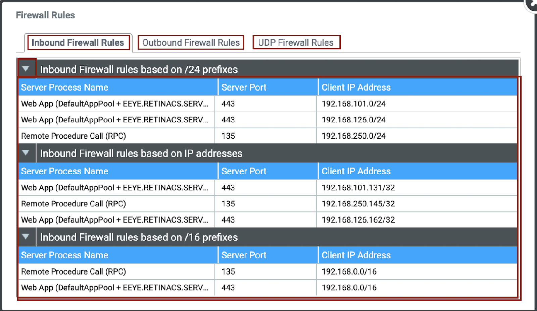Sort /24 table by Client IP Address

[356, 87]
